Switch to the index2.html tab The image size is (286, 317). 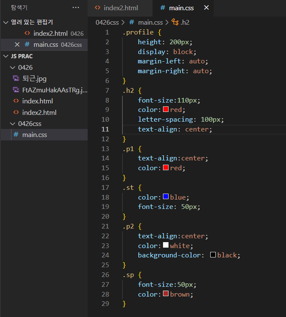(120, 8)
